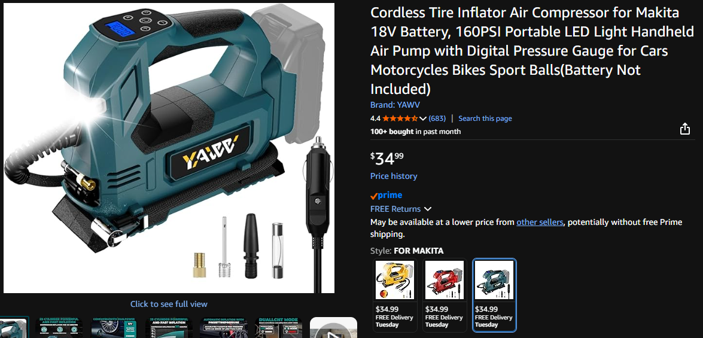Select the red inflator style

pos(445,294)
